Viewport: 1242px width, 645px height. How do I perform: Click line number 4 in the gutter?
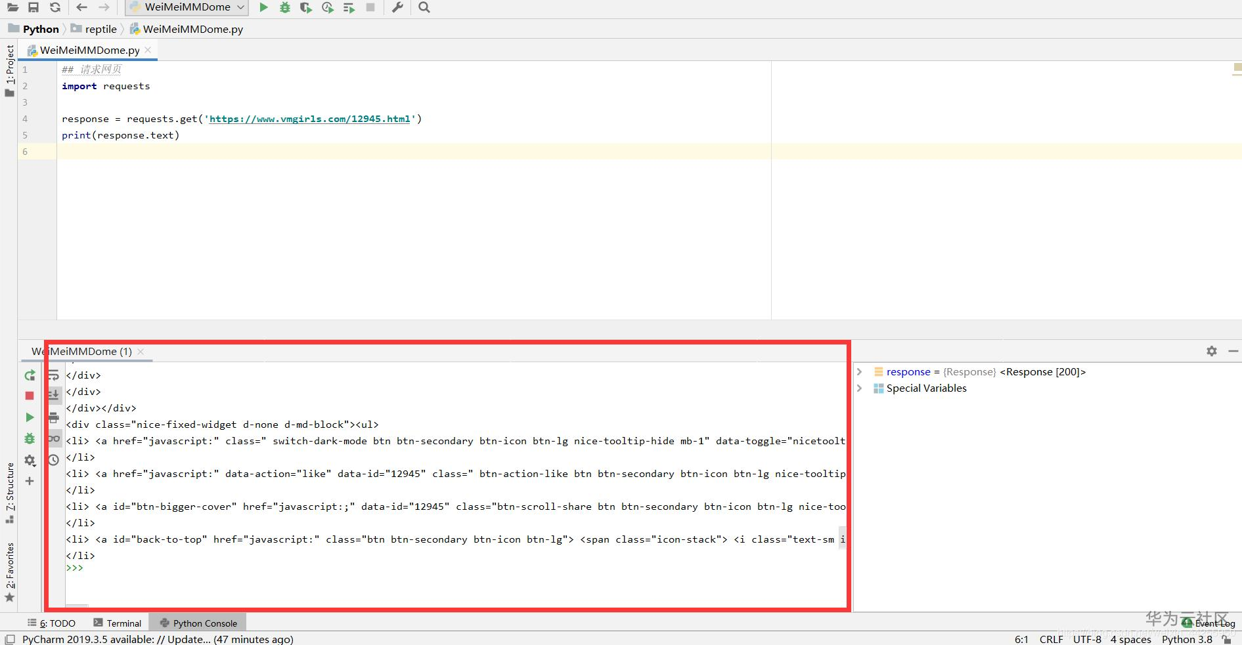[x=25, y=119]
